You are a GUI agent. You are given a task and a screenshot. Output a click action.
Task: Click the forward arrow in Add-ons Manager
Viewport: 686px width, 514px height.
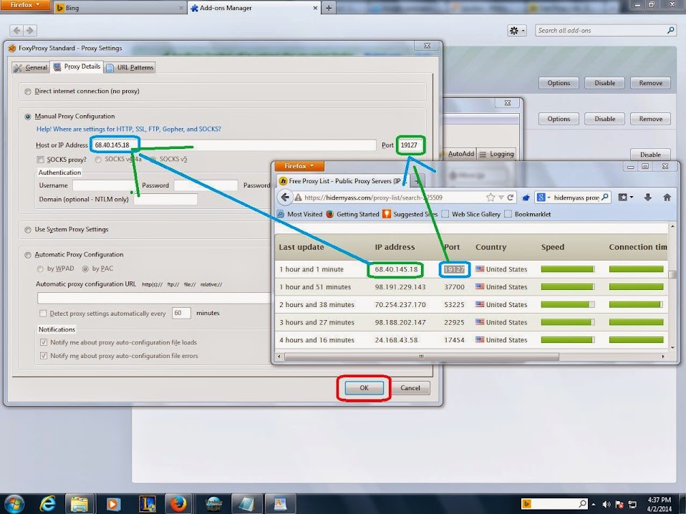(30, 30)
